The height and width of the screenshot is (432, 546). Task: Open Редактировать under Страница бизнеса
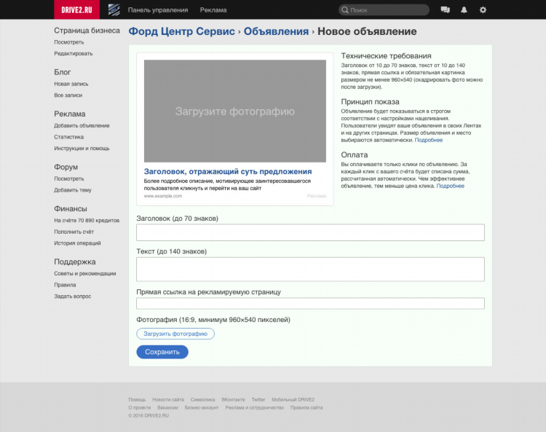74,54
